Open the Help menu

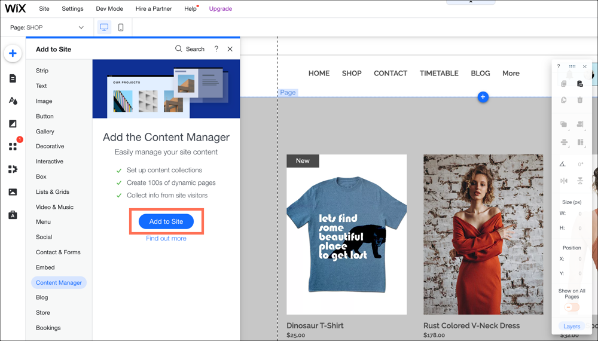190,8
